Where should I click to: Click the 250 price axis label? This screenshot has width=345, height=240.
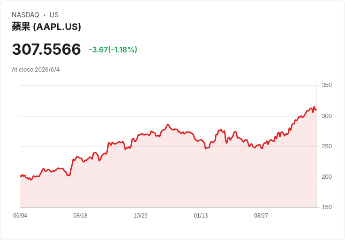pyautogui.click(x=327, y=146)
